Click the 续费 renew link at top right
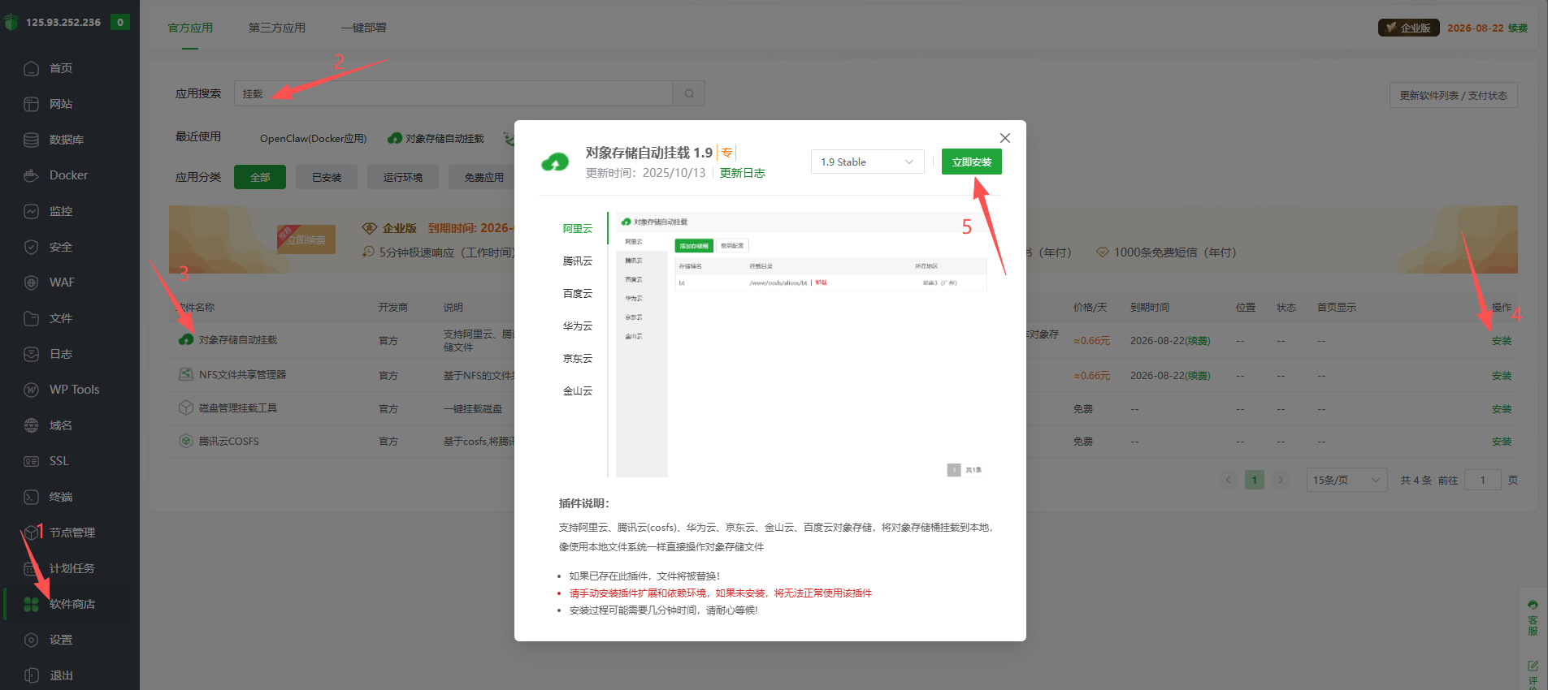The width and height of the screenshot is (1548, 690). pos(1518,28)
